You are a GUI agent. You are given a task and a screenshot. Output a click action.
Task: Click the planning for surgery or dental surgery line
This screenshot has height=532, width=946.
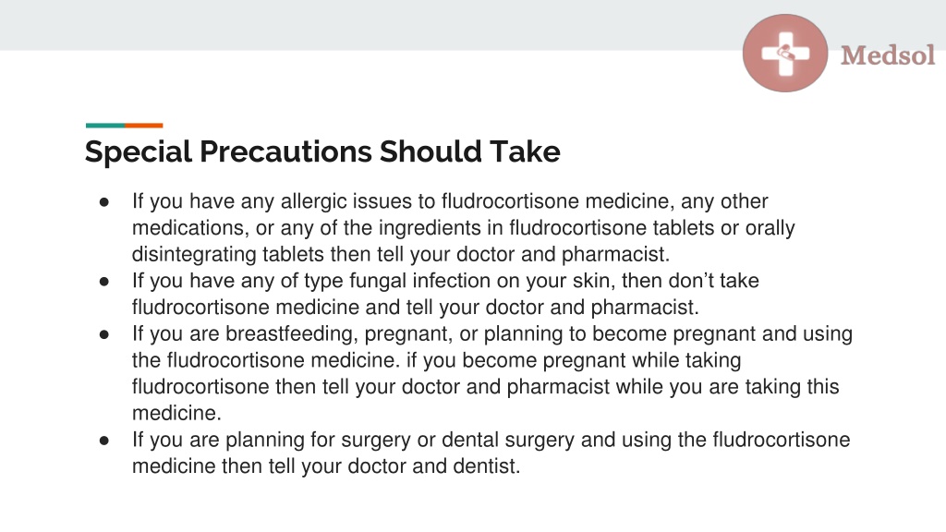pyautogui.click(x=491, y=441)
